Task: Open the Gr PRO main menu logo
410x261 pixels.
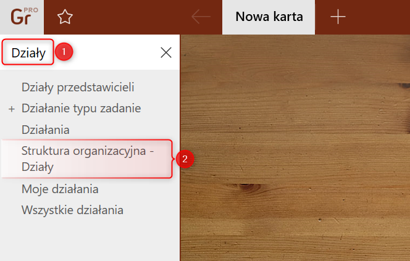Action: (22, 17)
